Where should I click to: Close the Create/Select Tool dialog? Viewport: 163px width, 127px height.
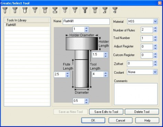(x=160, y=3)
